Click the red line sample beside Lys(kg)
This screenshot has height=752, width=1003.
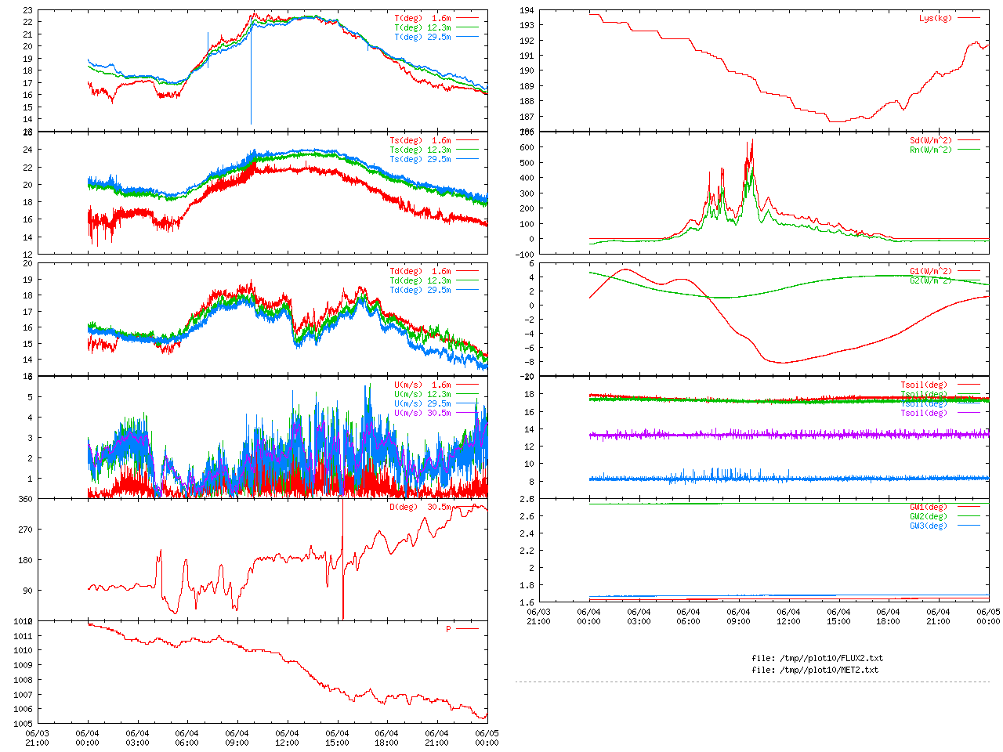point(968,18)
